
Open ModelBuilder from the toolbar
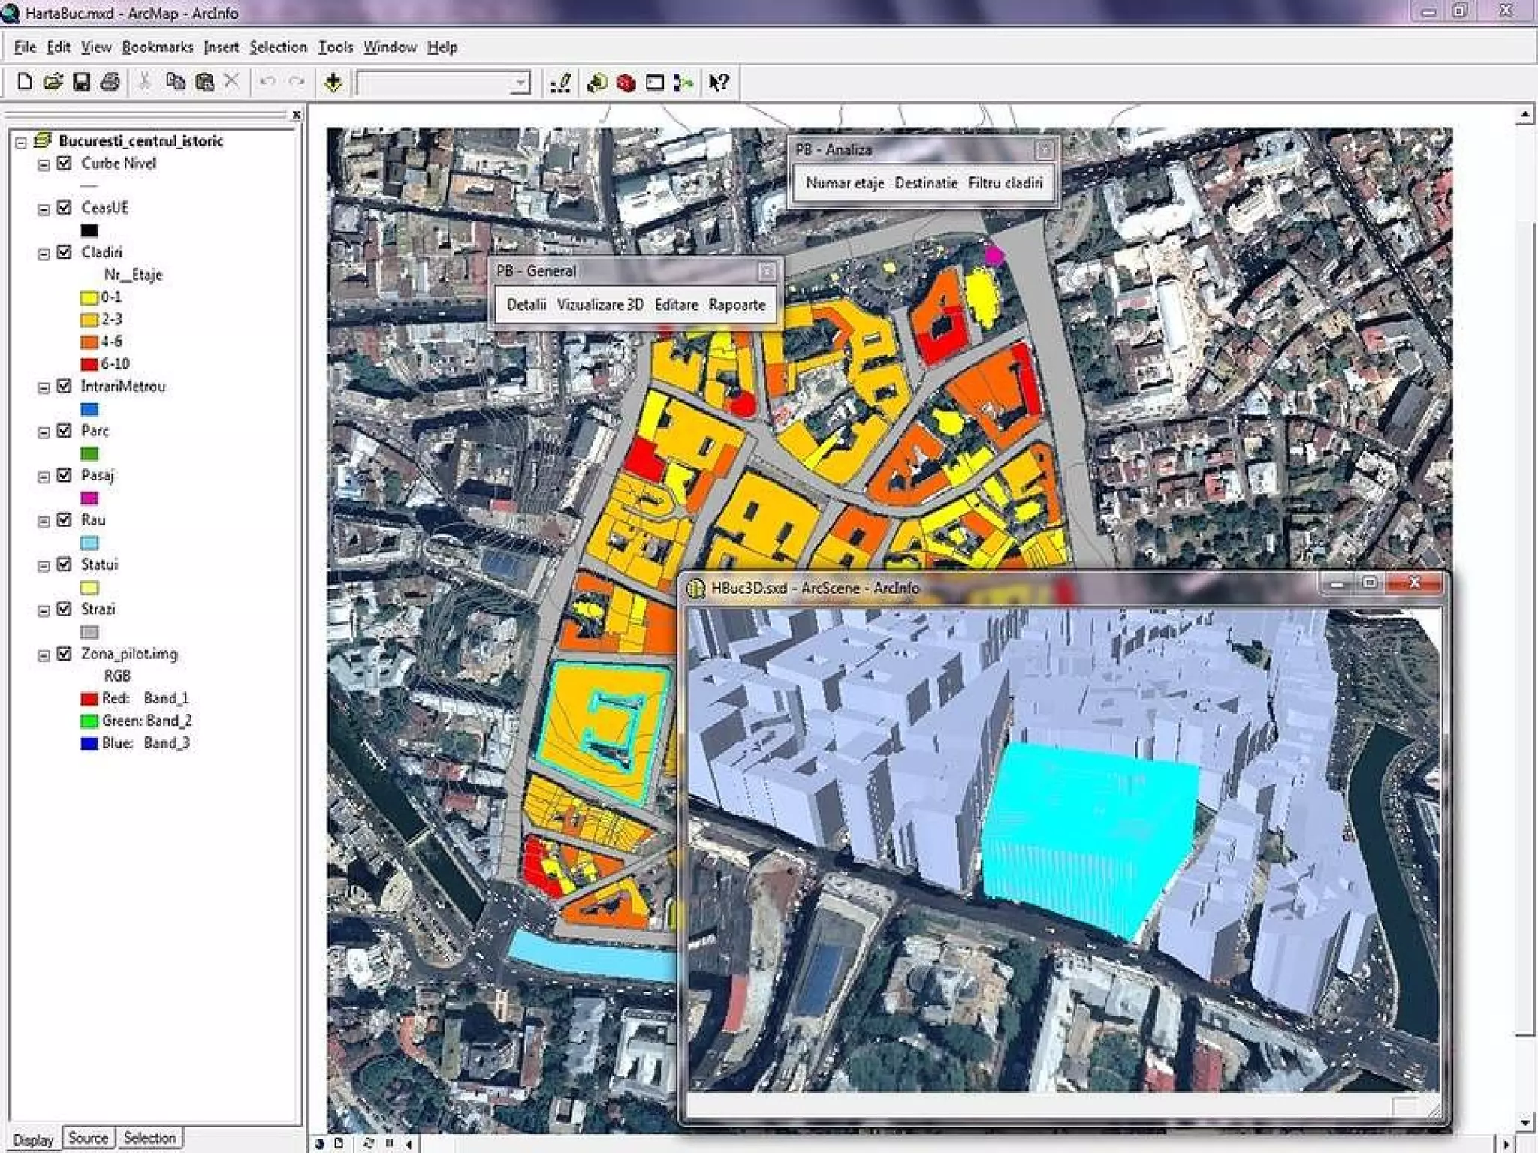683,83
